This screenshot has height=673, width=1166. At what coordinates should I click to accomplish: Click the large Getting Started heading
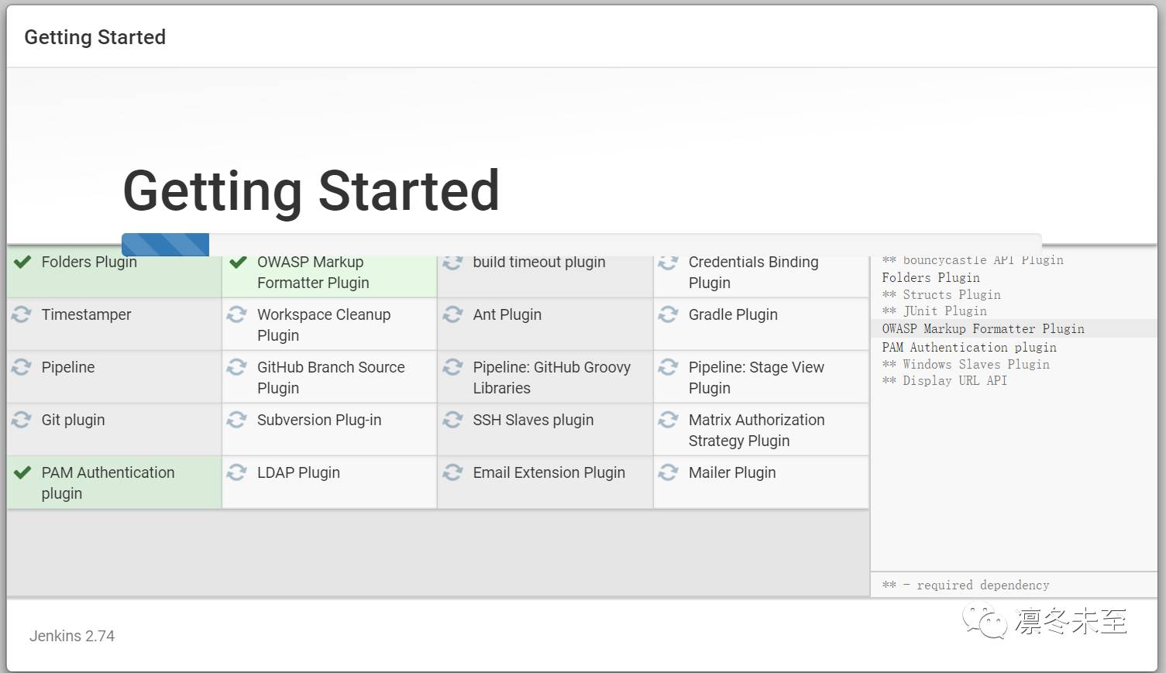(311, 191)
